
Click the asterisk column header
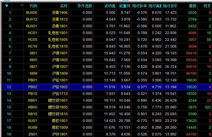tap(22, 6)
